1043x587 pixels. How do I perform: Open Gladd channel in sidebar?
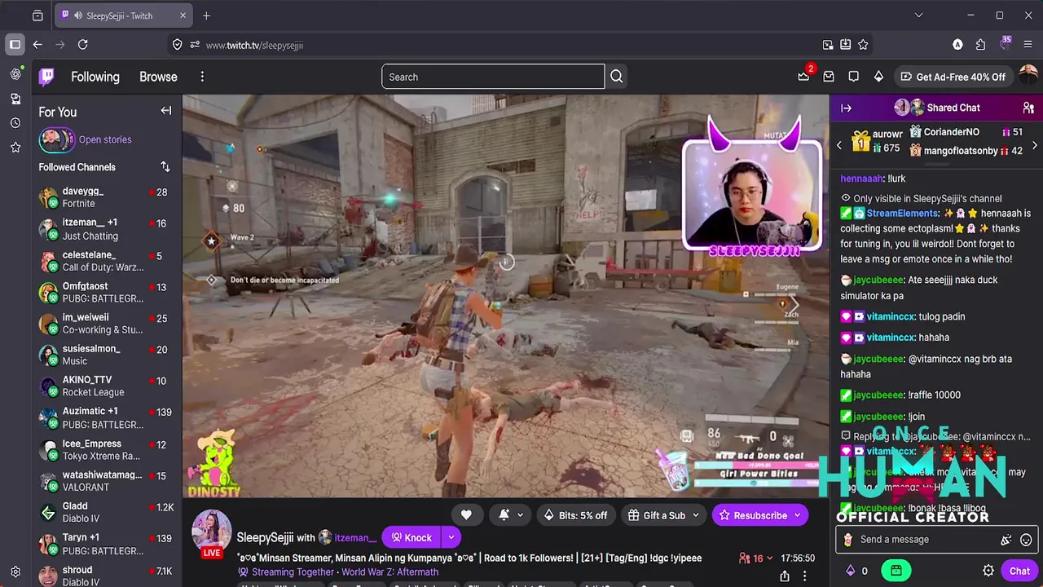pos(107,512)
